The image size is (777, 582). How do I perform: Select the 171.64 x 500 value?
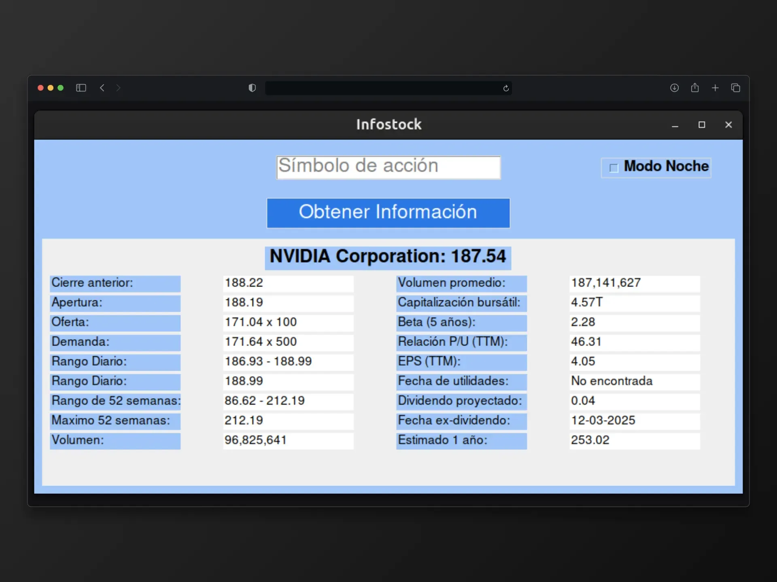click(288, 343)
